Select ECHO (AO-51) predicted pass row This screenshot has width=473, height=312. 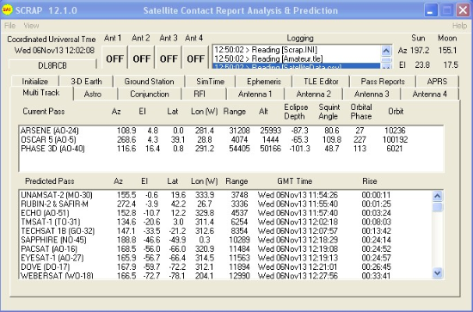click(225, 213)
